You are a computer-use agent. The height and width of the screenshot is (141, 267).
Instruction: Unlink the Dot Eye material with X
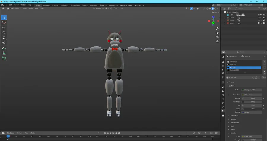point(259,77)
